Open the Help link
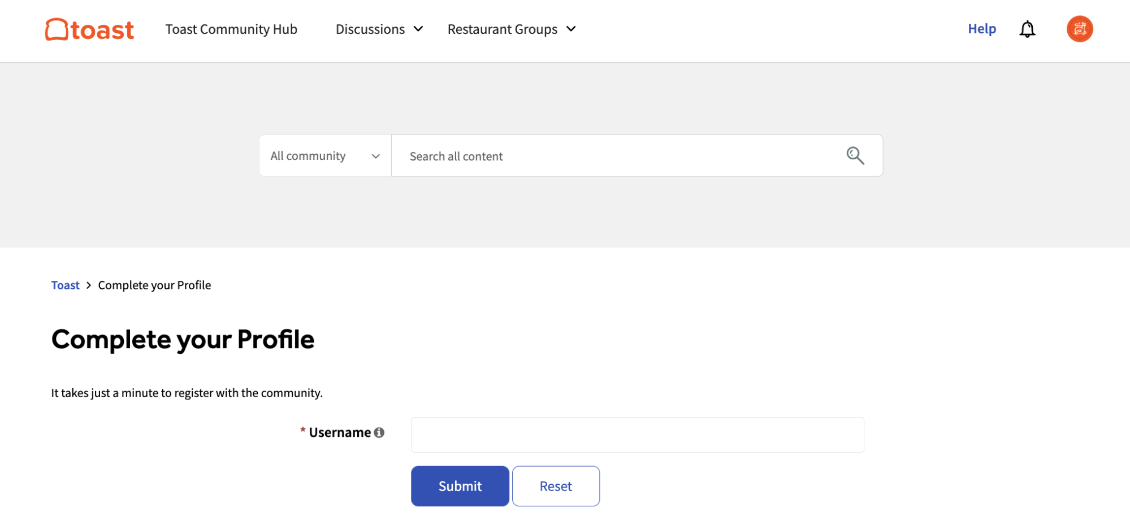Screen dimensions: 1130x530 981,29
